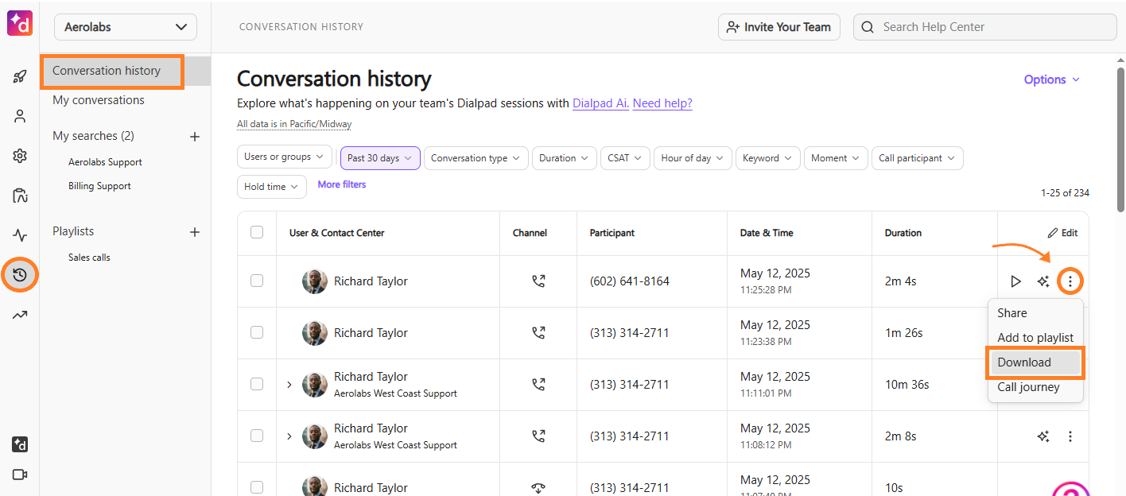The height and width of the screenshot is (496, 1126).
Task: Click the plus icon next to Playlists
Action: (195, 232)
